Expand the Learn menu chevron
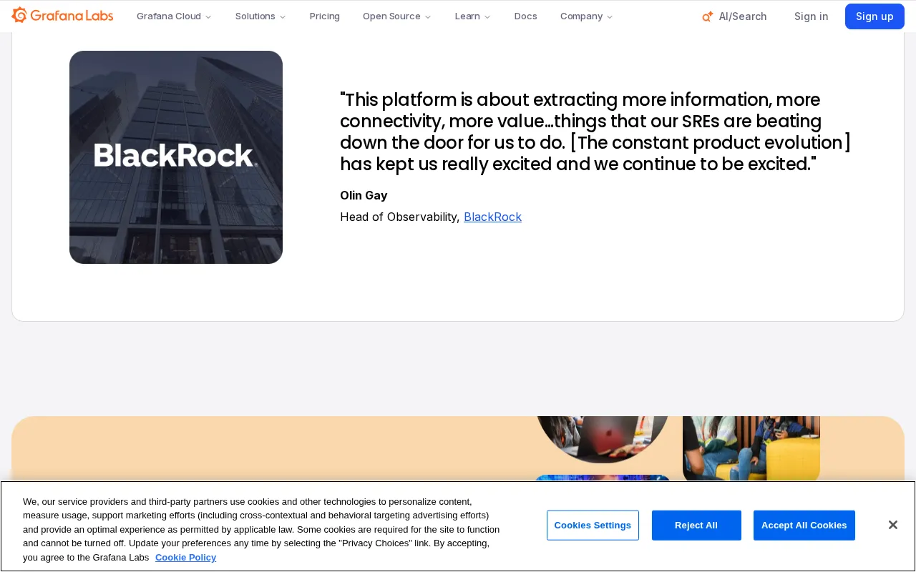The image size is (916, 572). (487, 17)
